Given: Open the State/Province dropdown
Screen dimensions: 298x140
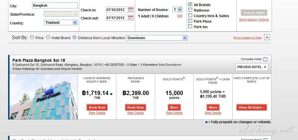Looking at the screenshot, I should pos(61,14).
